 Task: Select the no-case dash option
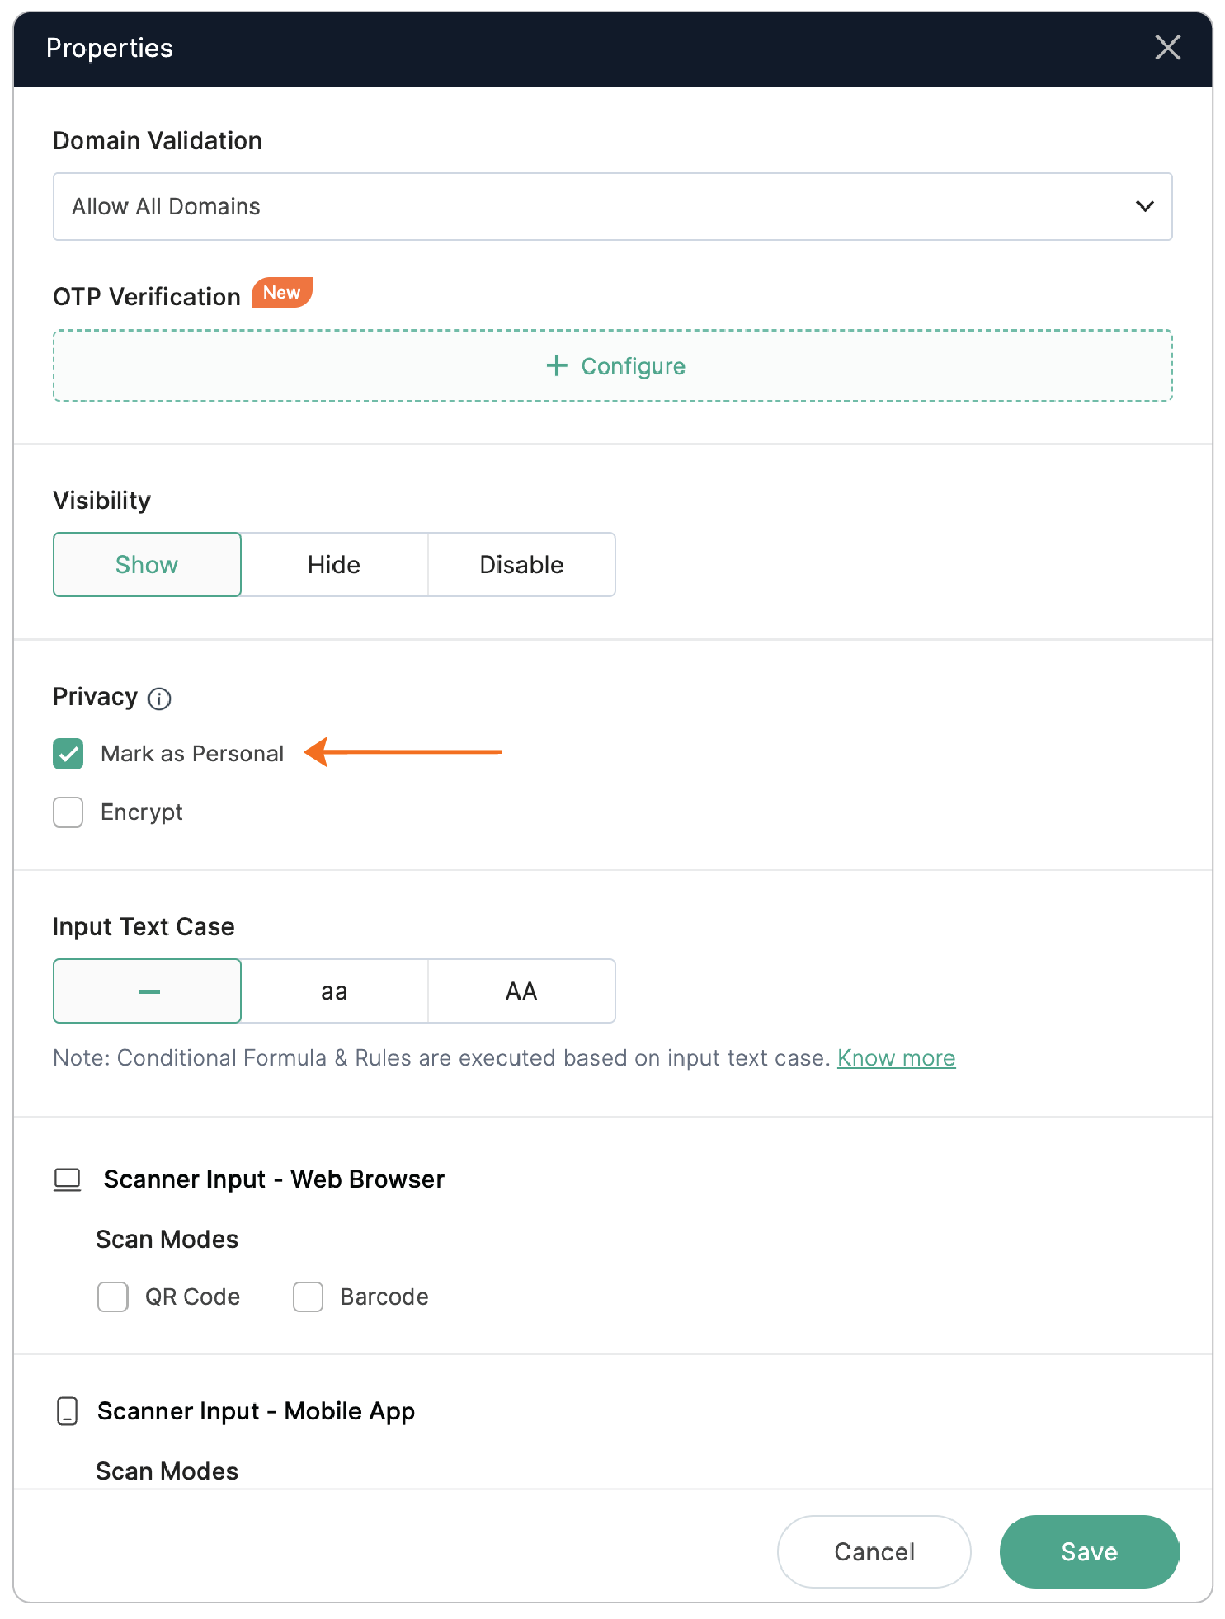[147, 991]
